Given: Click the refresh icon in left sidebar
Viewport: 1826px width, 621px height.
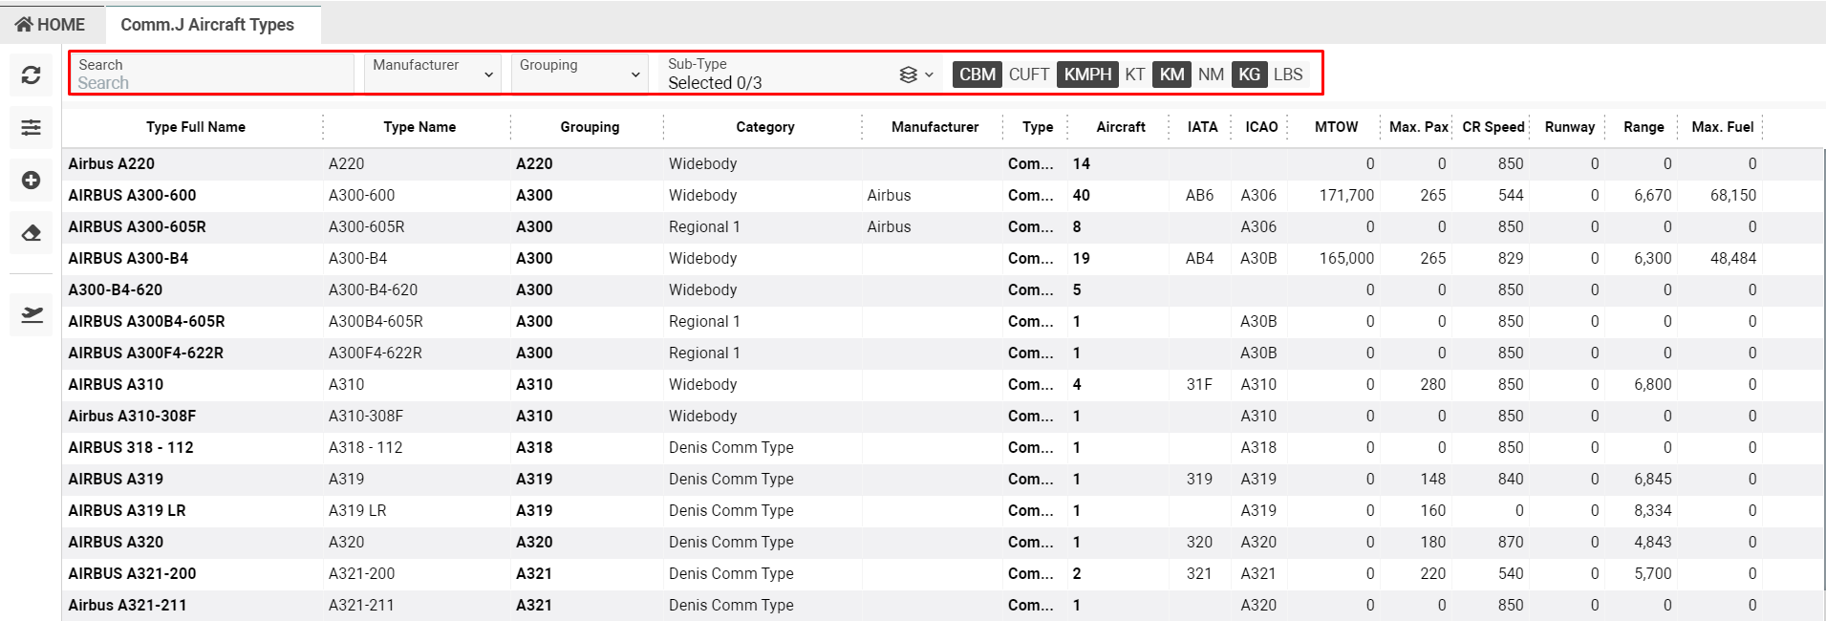Looking at the screenshot, I should coord(31,75).
